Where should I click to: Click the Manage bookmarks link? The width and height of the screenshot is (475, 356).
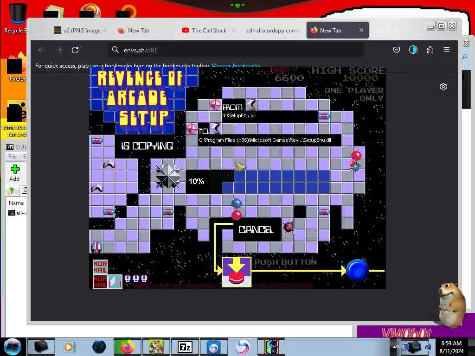tap(236, 65)
